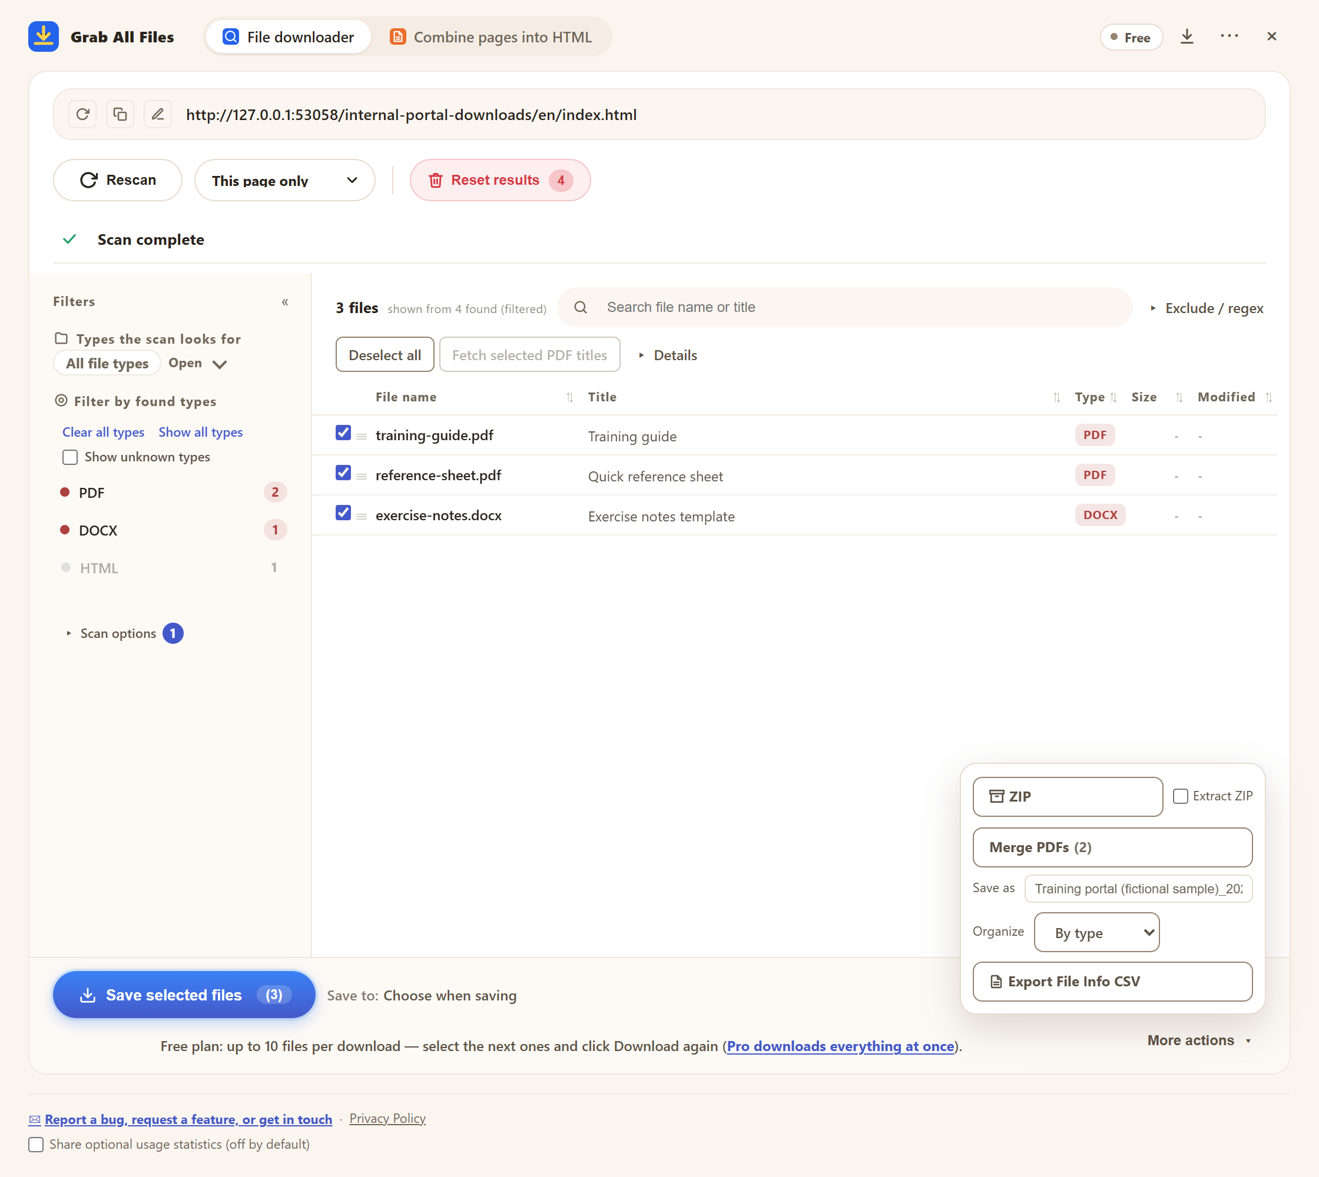Click the Grab All Files app logo
The image size is (1319, 1177).
coord(44,36)
